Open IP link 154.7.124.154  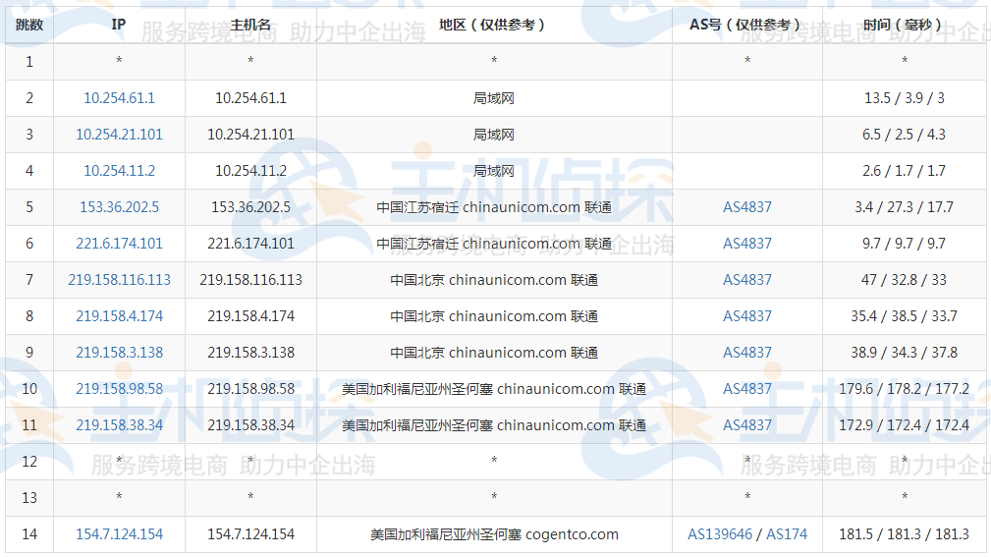tap(119, 534)
